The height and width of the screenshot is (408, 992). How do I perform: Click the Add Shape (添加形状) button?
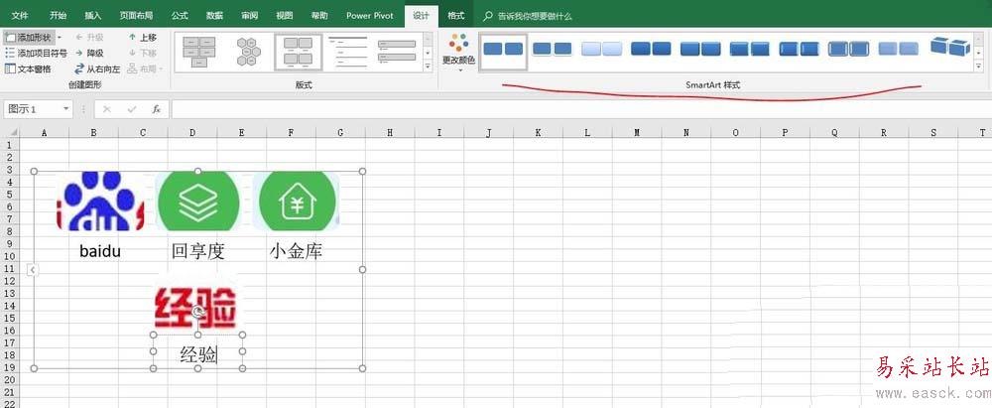coord(29,38)
